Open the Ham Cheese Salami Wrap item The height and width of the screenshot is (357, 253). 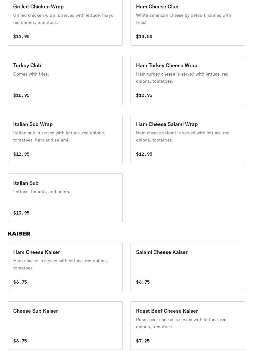(188, 139)
